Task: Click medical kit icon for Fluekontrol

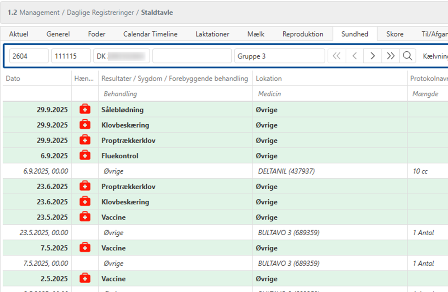Action: (x=85, y=156)
